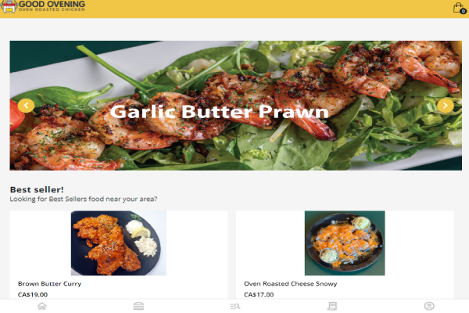Image resolution: width=469 pixels, height=313 pixels.
Task: Open the account profile icon
Action: click(429, 306)
